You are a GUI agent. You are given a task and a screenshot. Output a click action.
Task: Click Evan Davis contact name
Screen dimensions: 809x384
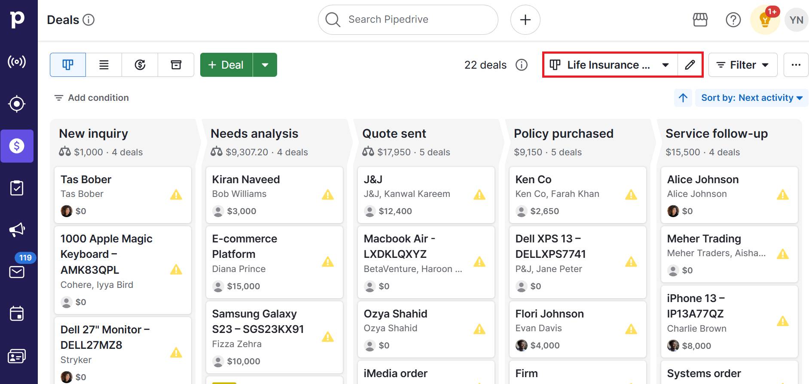[x=539, y=328]
